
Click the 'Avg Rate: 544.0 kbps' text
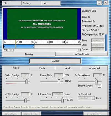click(93, 26)
